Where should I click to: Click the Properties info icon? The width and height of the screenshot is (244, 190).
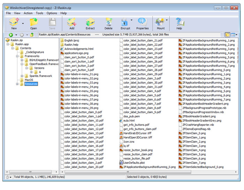pyautogui.click(x=142, y=22)
